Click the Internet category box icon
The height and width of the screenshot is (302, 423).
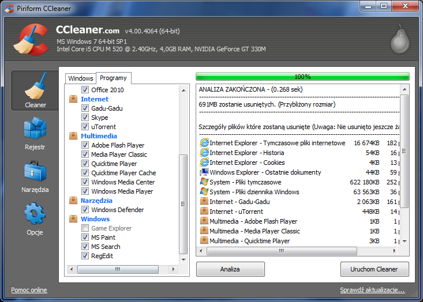pyautogui.click(x=73, y=99)
